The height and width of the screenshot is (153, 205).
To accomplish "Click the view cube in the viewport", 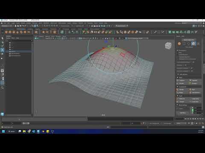I will pos(168,45).
